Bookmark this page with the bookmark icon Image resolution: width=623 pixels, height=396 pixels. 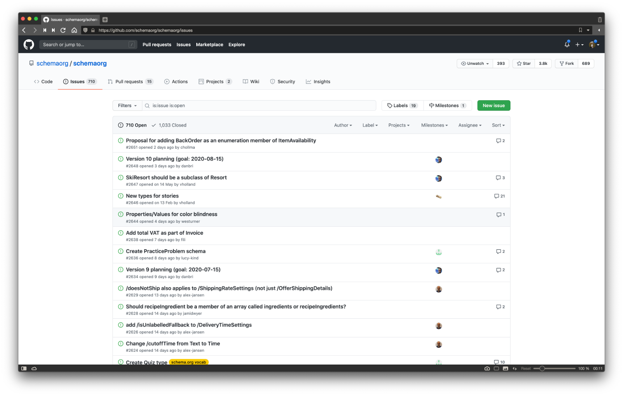point(580,30)
